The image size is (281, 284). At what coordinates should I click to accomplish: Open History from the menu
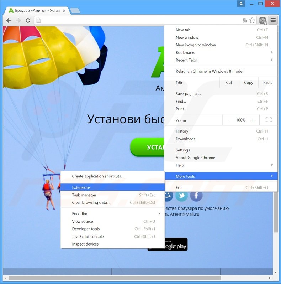point(221,131)
